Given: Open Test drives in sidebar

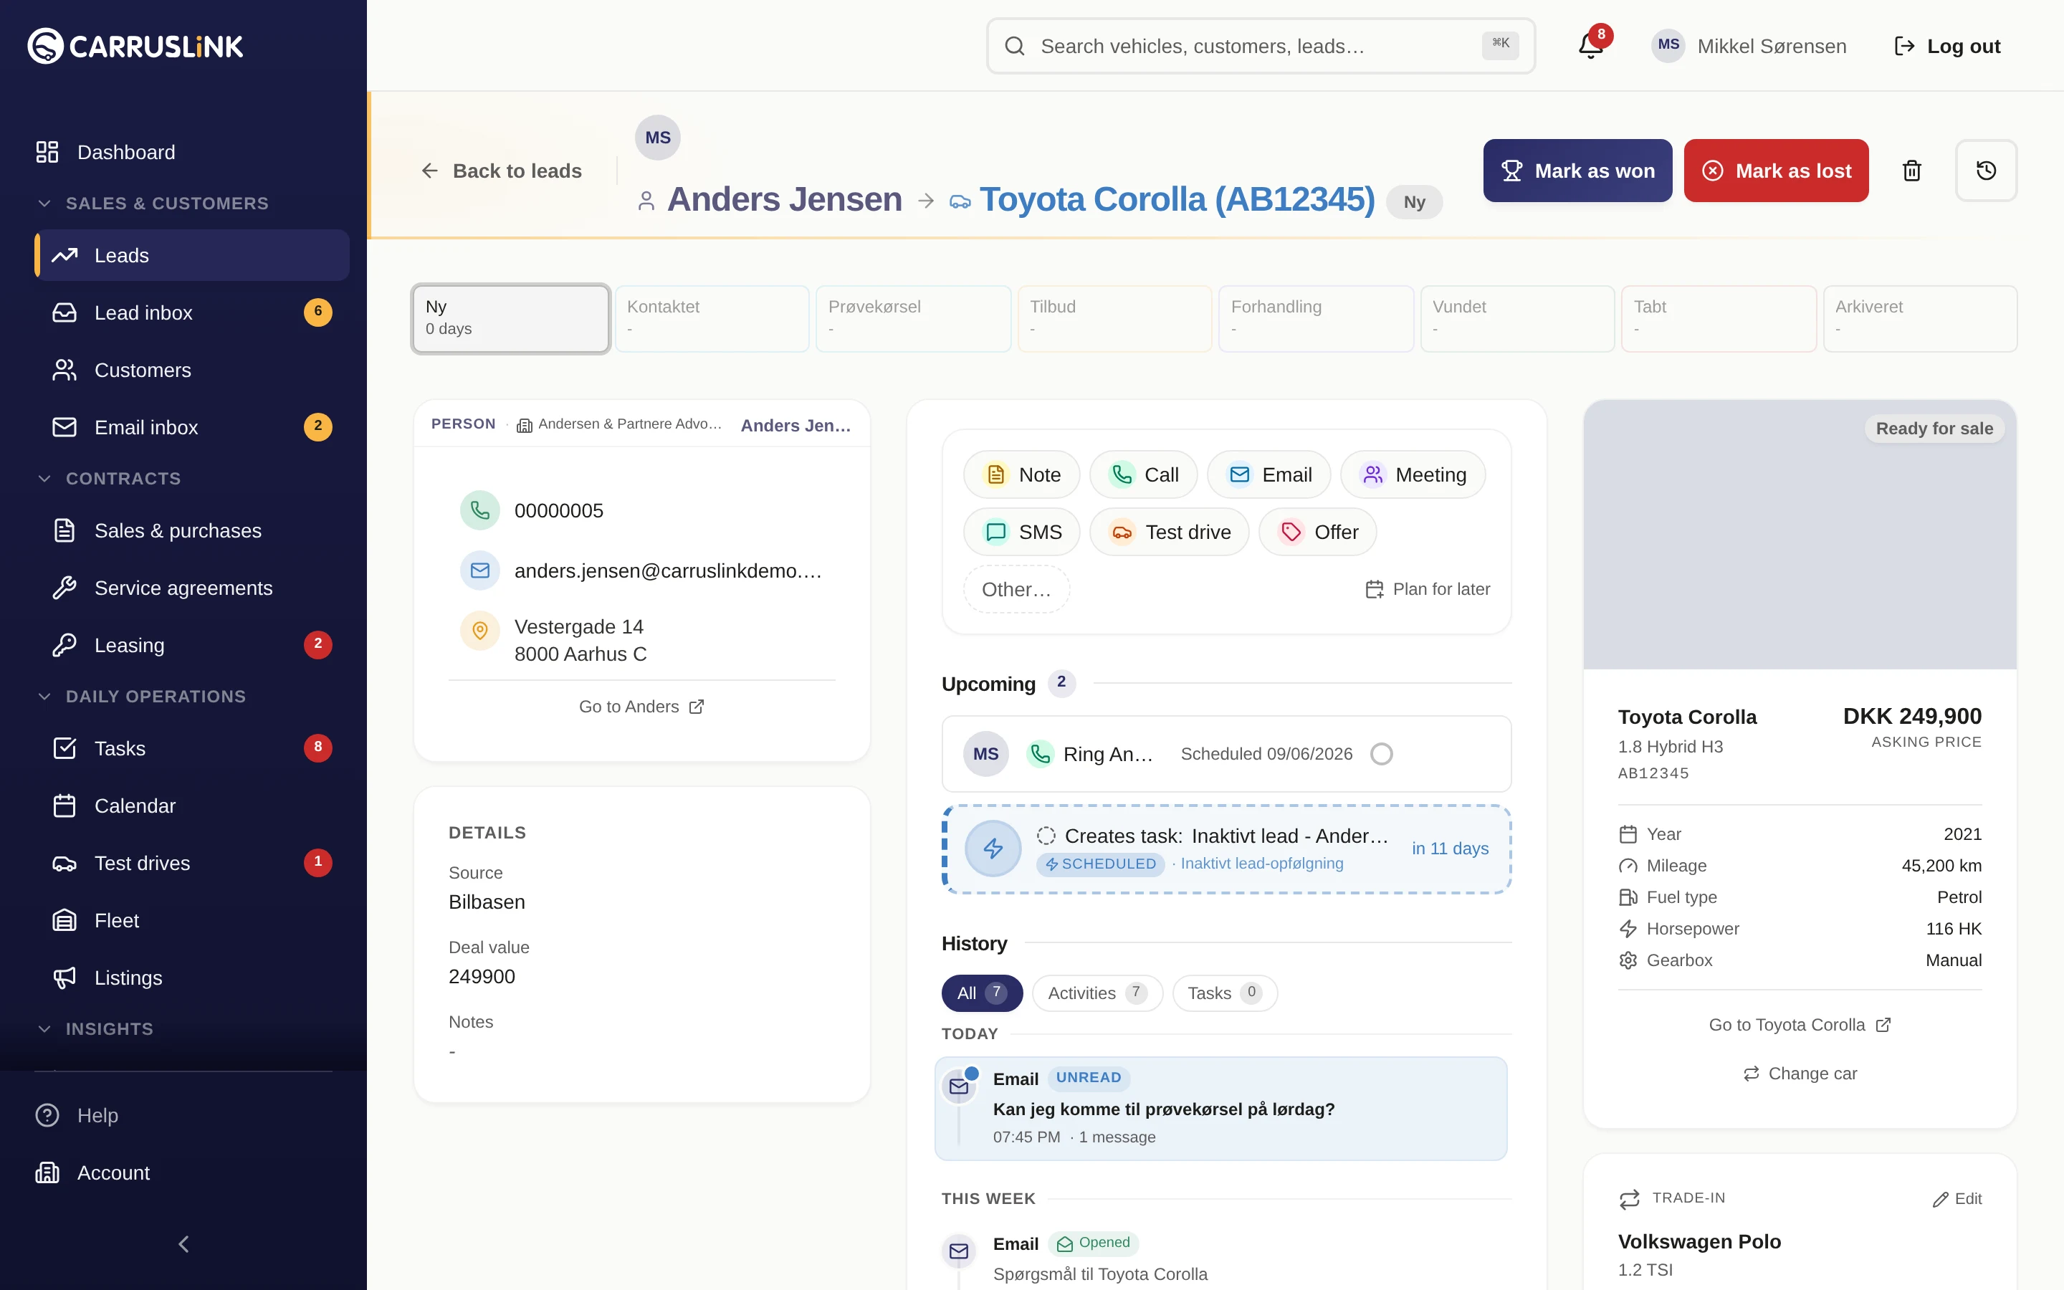Looking at the screenshot, I should pos(192,863).
